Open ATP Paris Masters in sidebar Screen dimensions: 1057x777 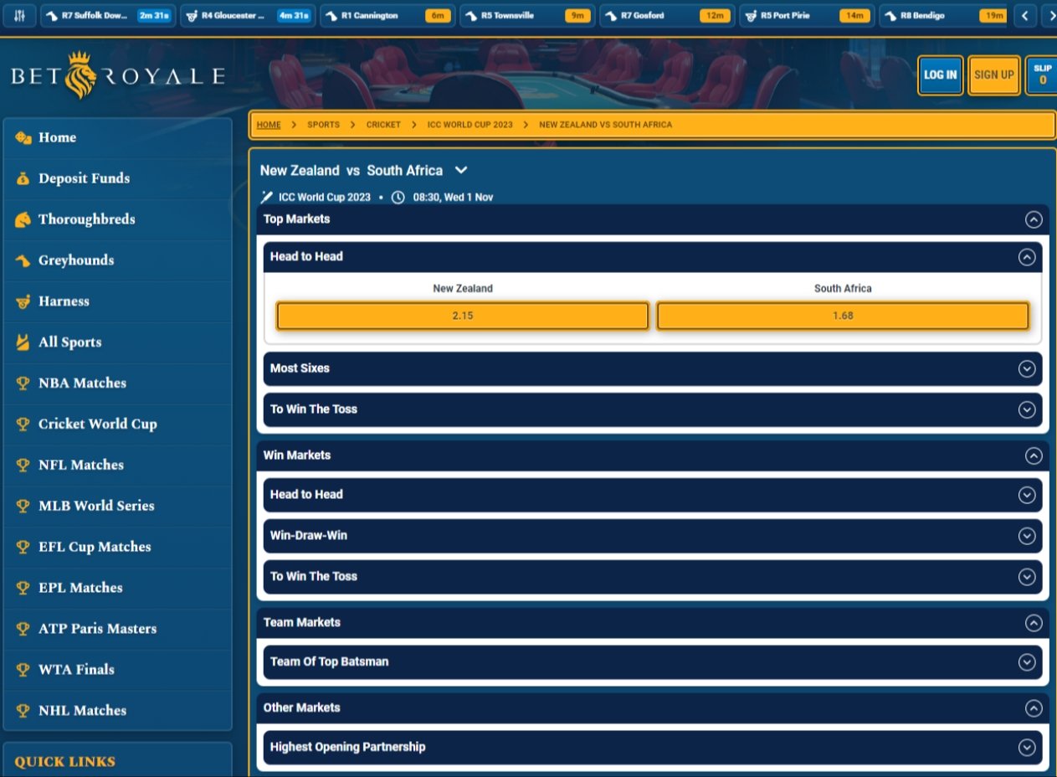[117, 630]
